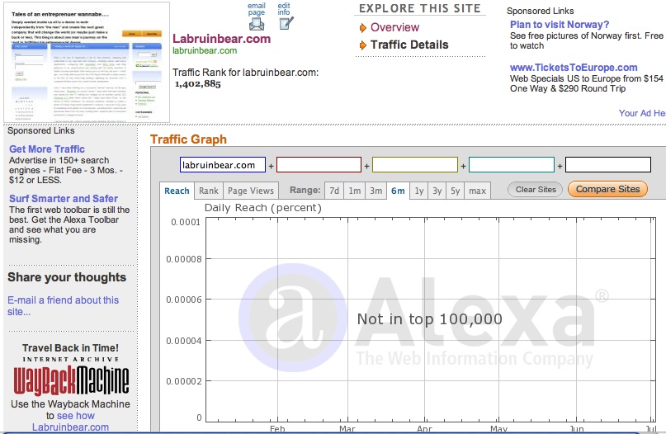Set range to 3y
Screen dimensions: 666x434
coord(437,191)
